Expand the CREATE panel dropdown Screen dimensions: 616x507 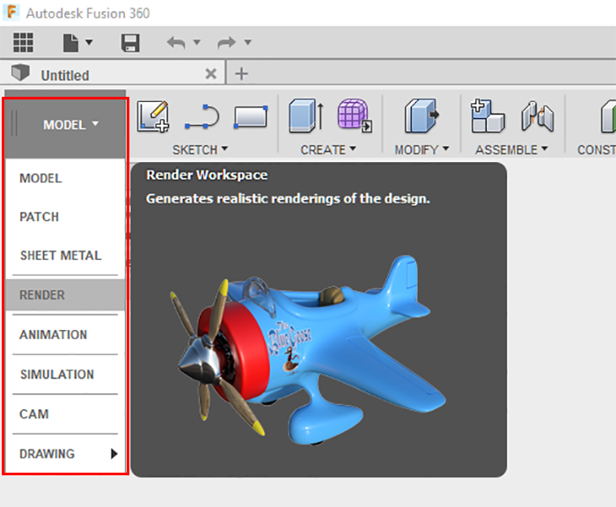point(328,150)
